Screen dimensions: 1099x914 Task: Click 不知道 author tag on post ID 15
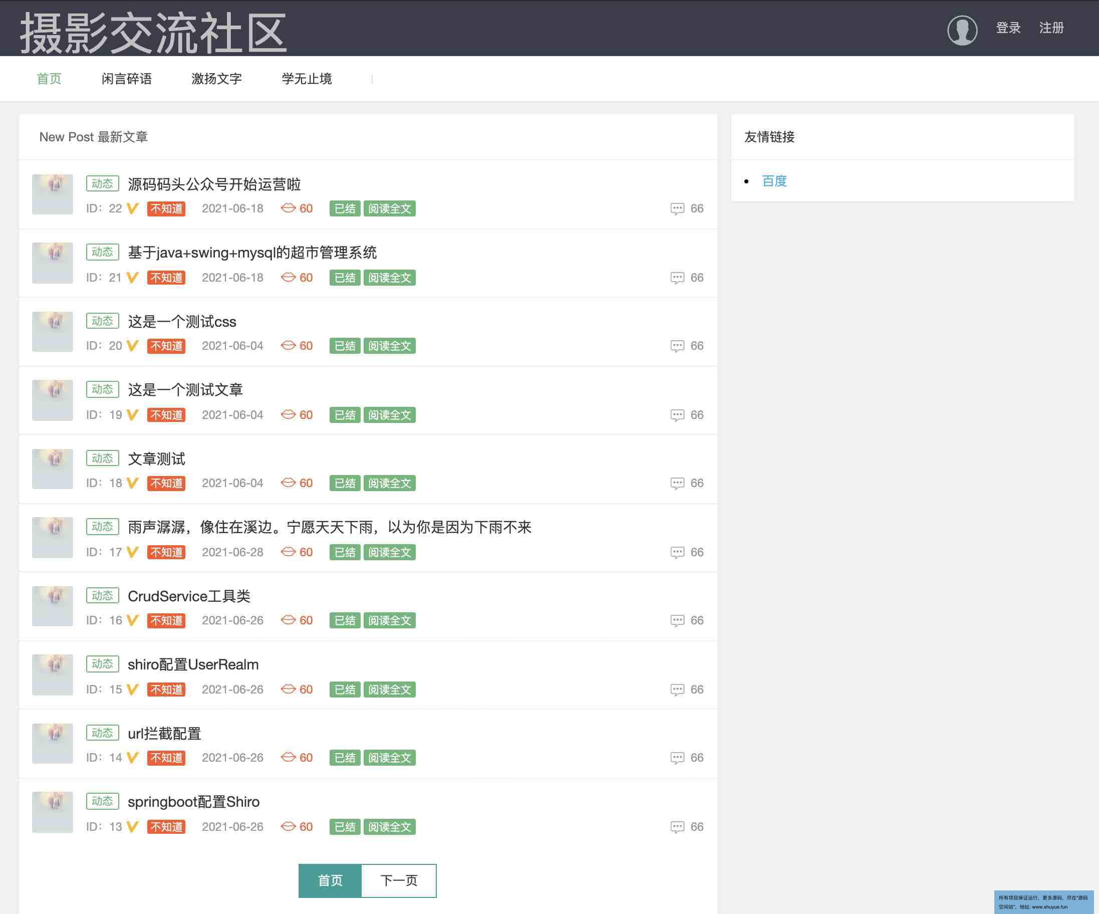coord(166,690)
